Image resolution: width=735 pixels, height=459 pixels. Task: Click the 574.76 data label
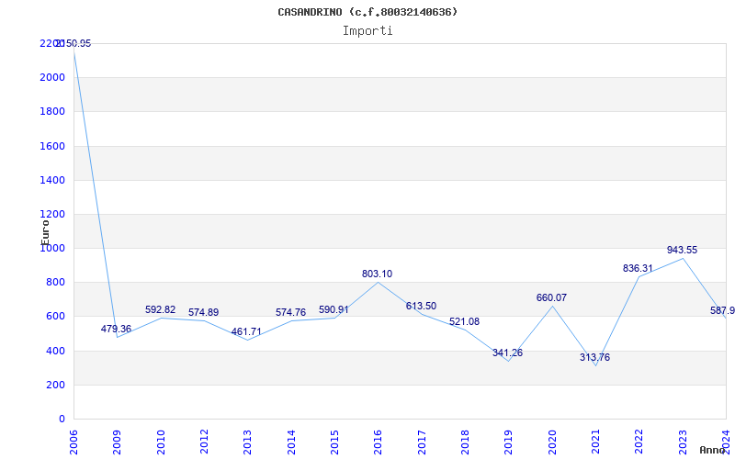click(290, 312)
